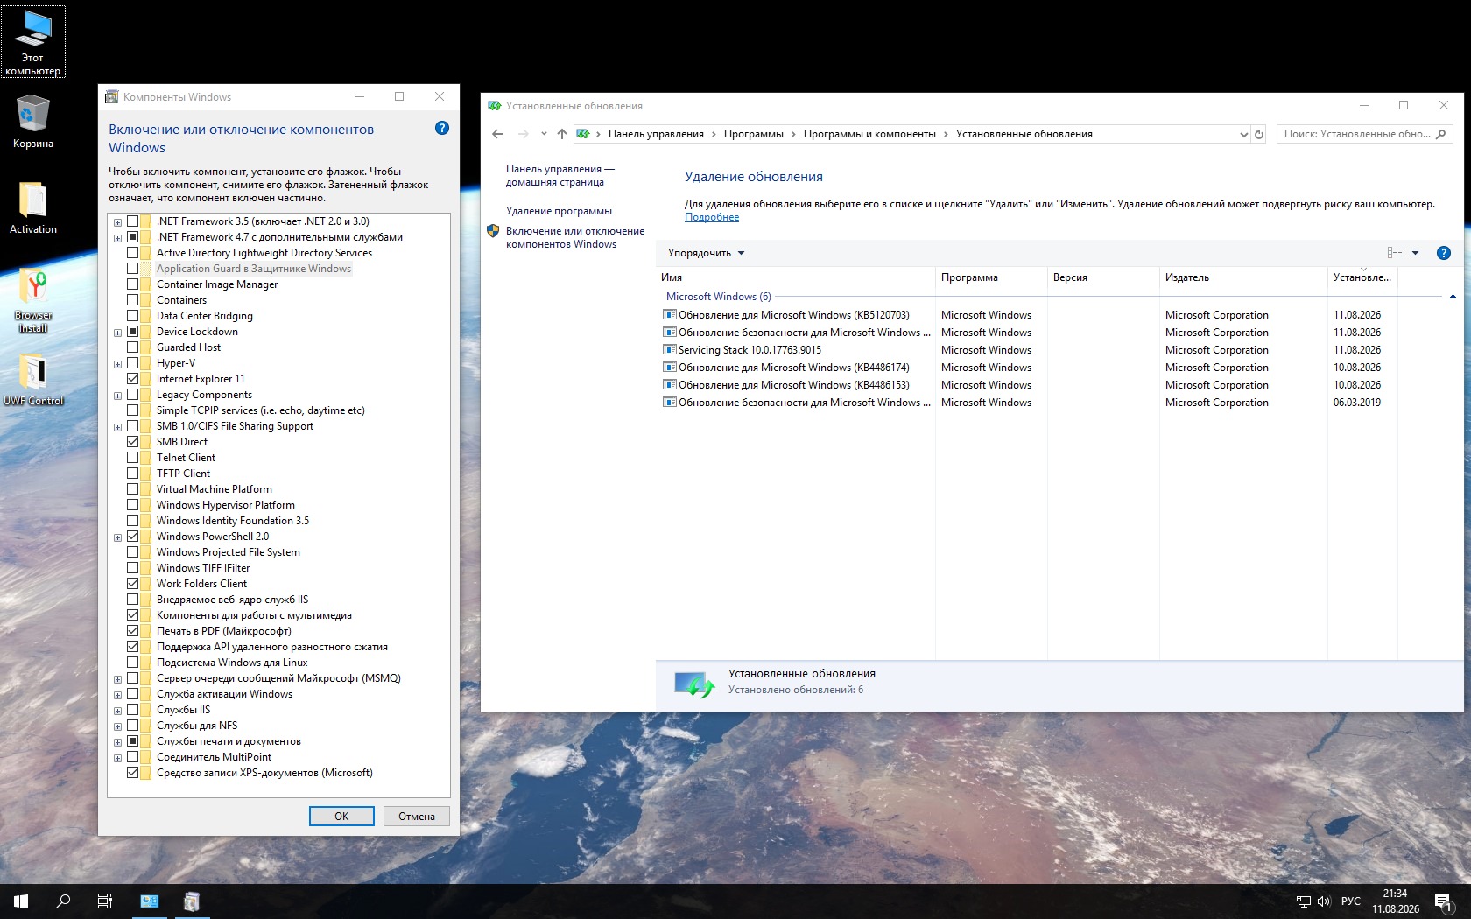Click the search magnifier in Installed Updates
The image size is (1471, 919).
1441,134
